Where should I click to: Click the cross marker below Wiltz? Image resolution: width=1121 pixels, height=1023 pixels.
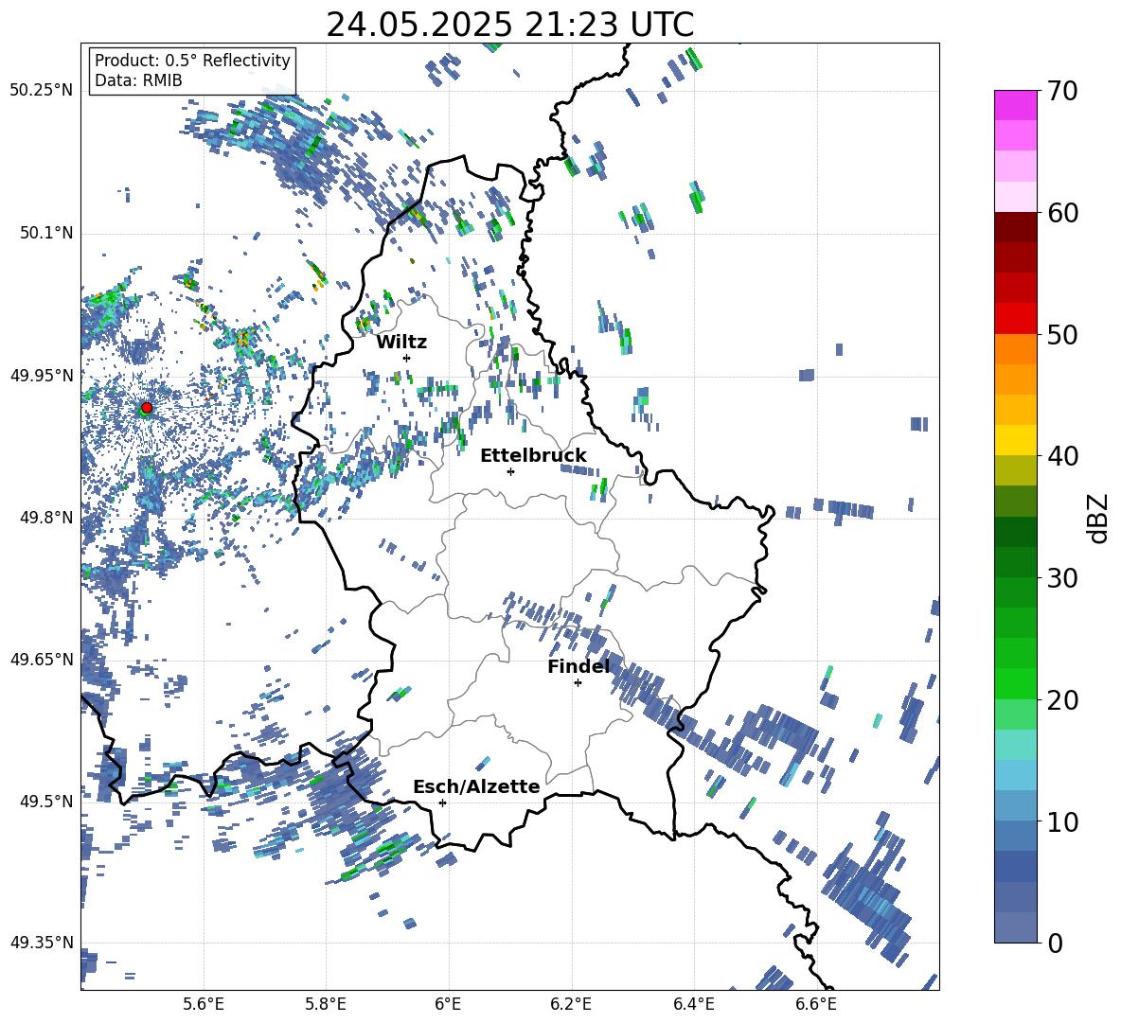point(407,358)
